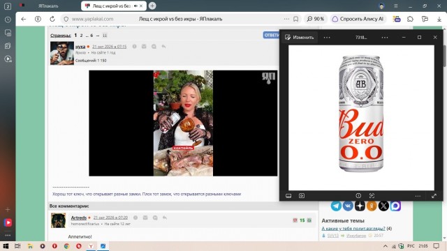Open 'А какие у тебя полит.взгляды?' topic
447x251 pixels.
click(353, 229)
